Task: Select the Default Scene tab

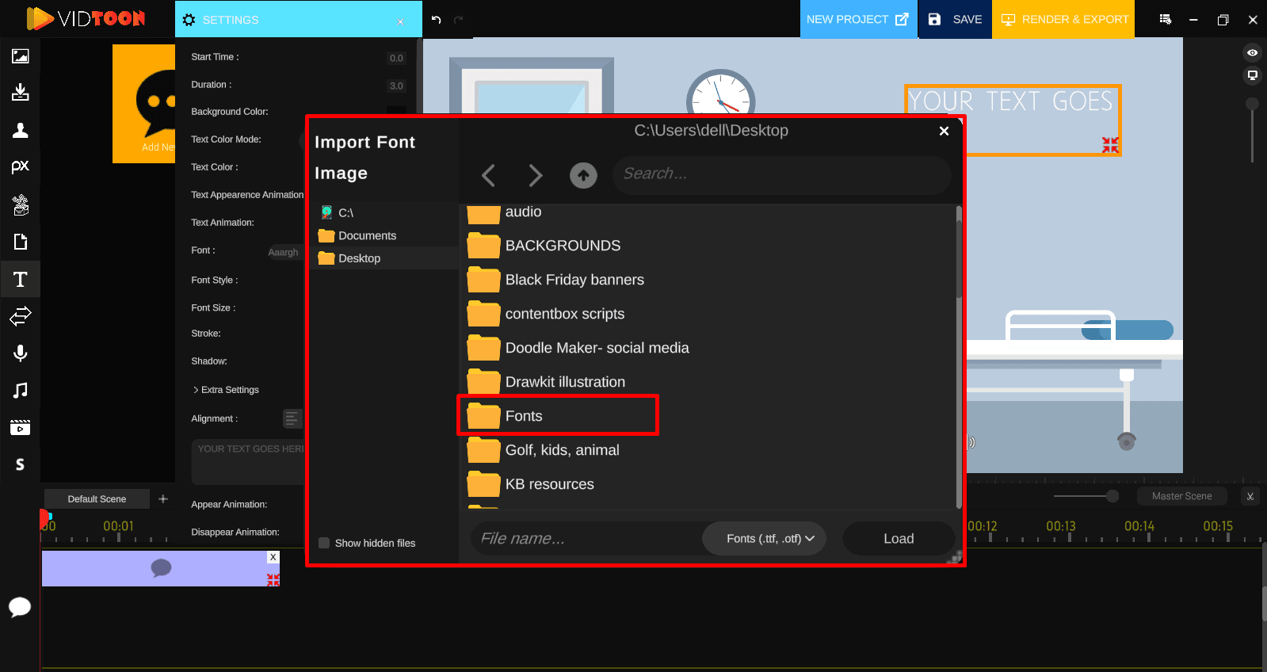Action: pos(97,498)
